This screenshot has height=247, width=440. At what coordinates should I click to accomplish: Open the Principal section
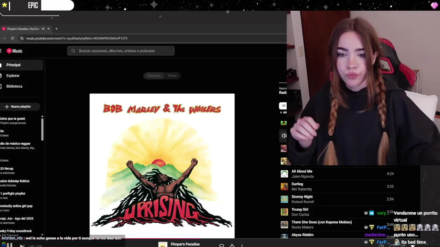(21, 65)
